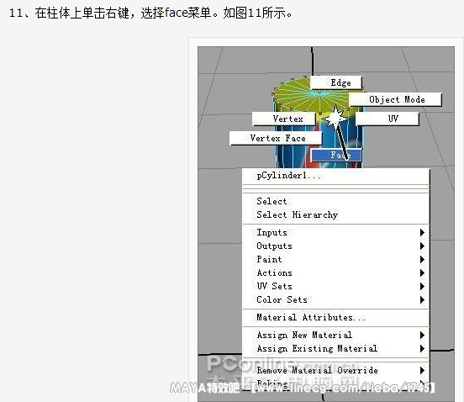Expand arrow next to Assign New Material
The height and width of the screenshot is (402, 464).
coord(422,335)
